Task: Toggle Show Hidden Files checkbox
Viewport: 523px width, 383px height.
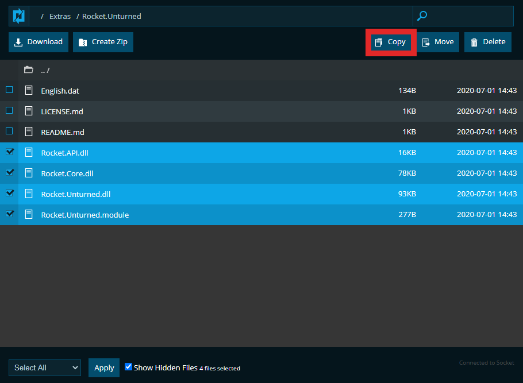Action: [x=129, y=367]
